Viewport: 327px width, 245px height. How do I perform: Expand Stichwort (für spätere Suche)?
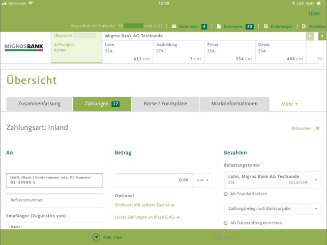tap(144, 205)
